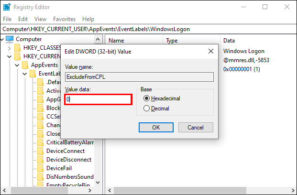This screenshot has height=195, width=297.
Task: Click the DeviceConnect folder icon
Action: (41, 151)
